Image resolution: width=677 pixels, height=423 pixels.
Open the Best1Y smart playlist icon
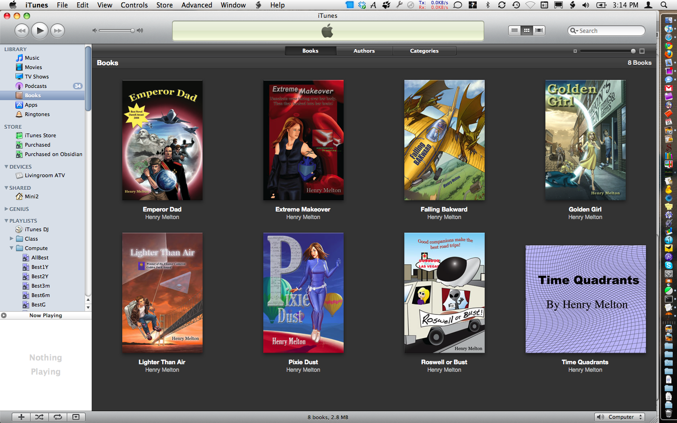26,267
